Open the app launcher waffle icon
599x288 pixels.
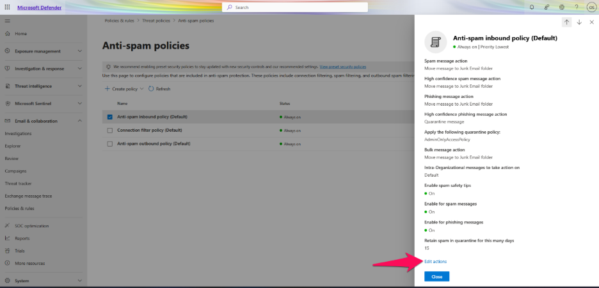(x=7, y=7)
